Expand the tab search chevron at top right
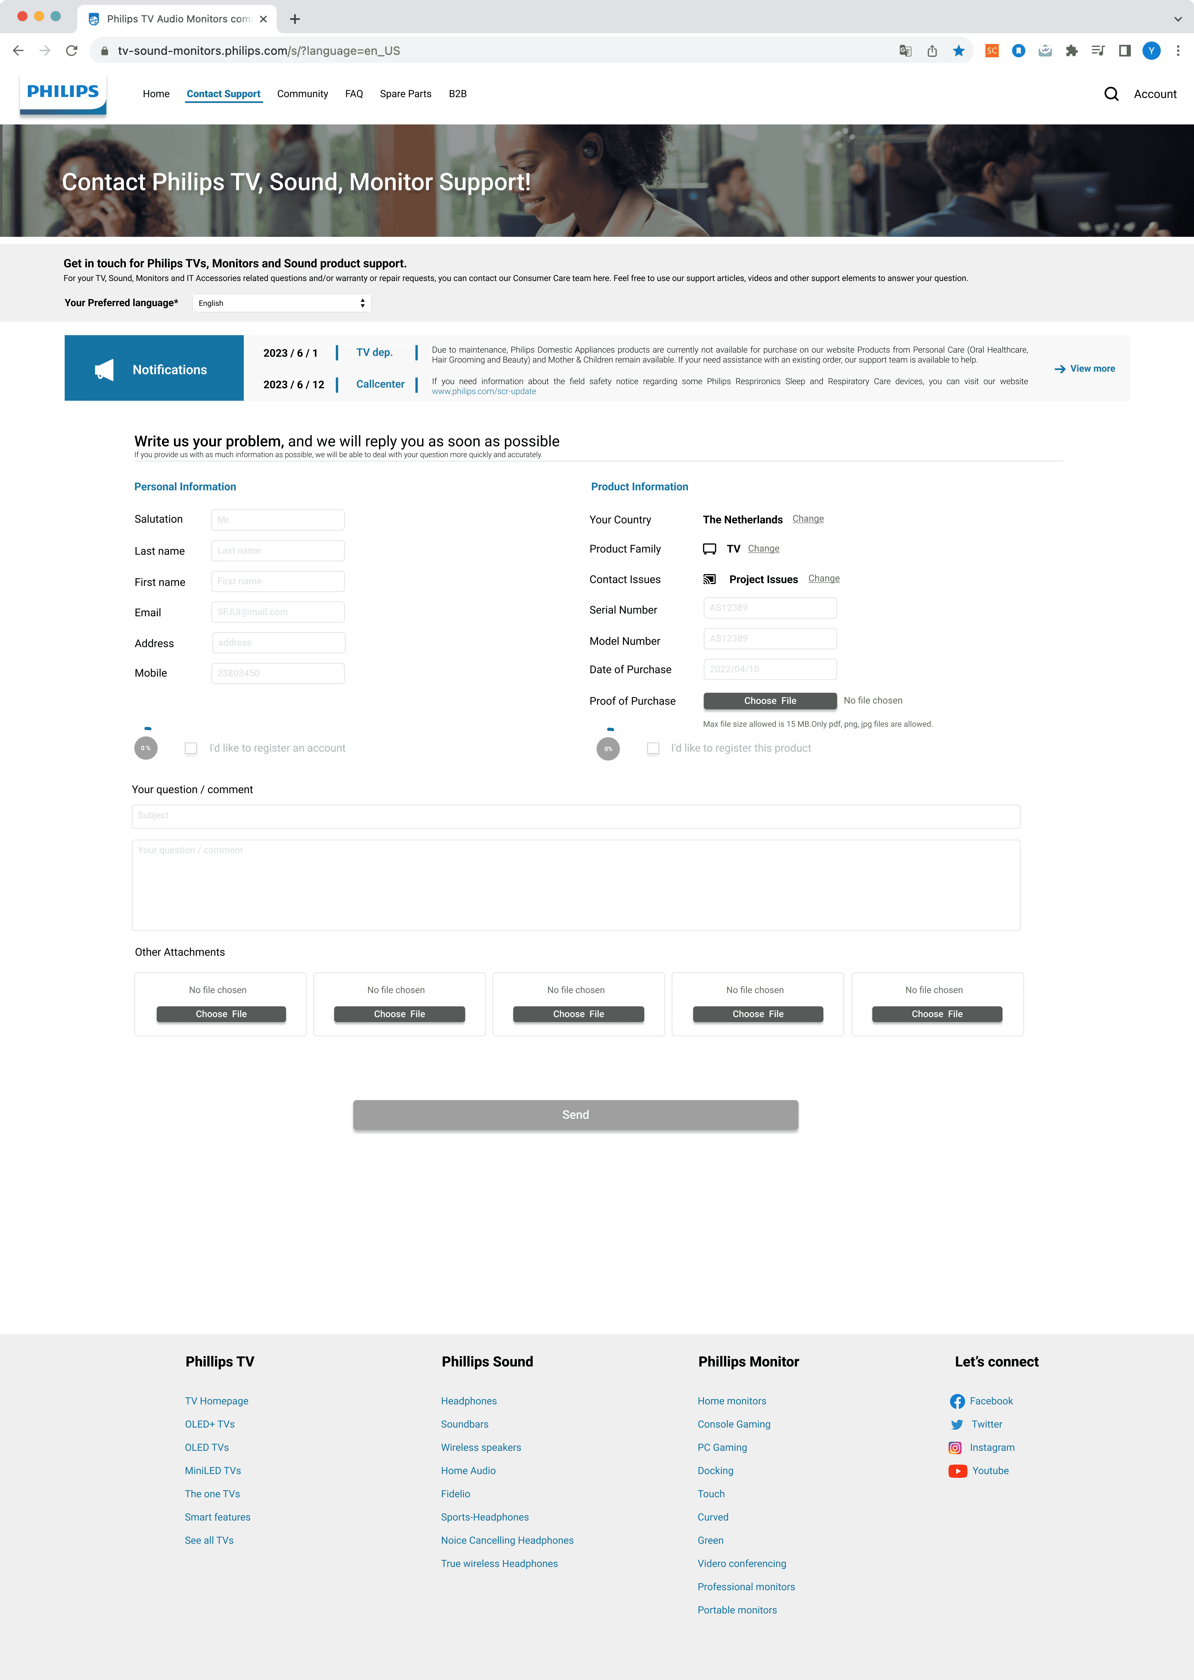This screenshot has width=1194, height=1680. tap(1178, 19)
